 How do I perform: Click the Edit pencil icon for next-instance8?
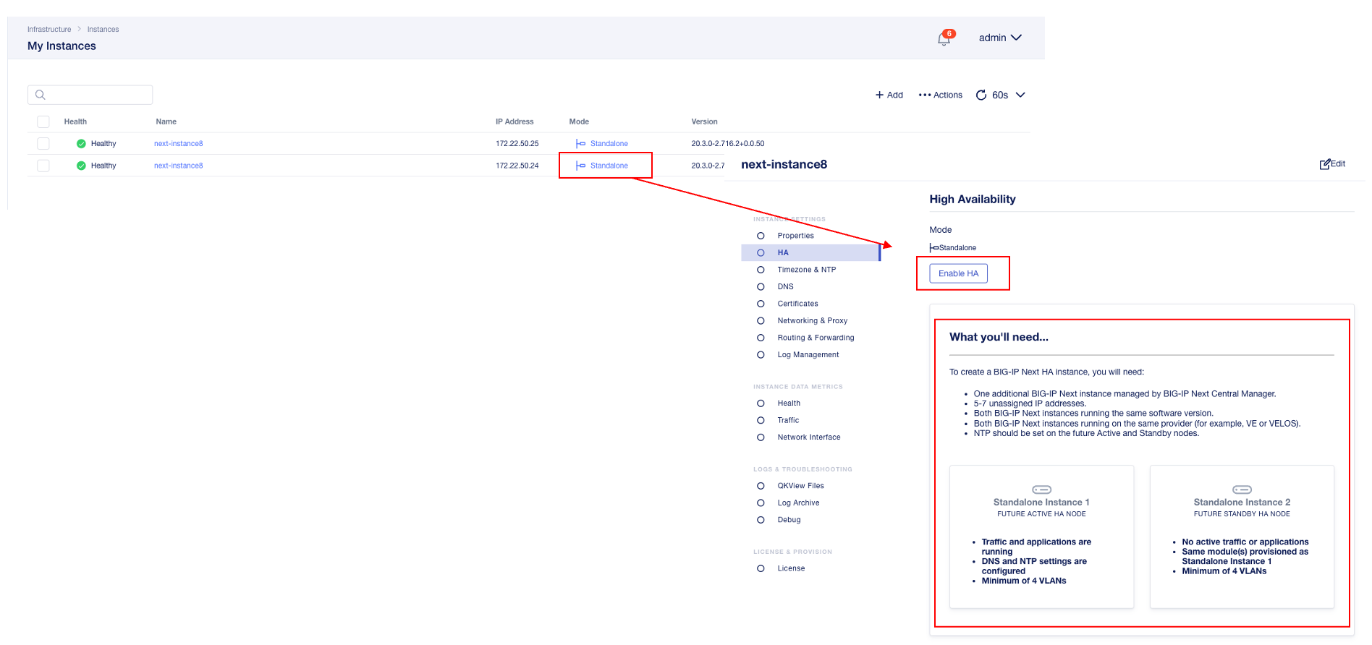[x=1325, y=164]
